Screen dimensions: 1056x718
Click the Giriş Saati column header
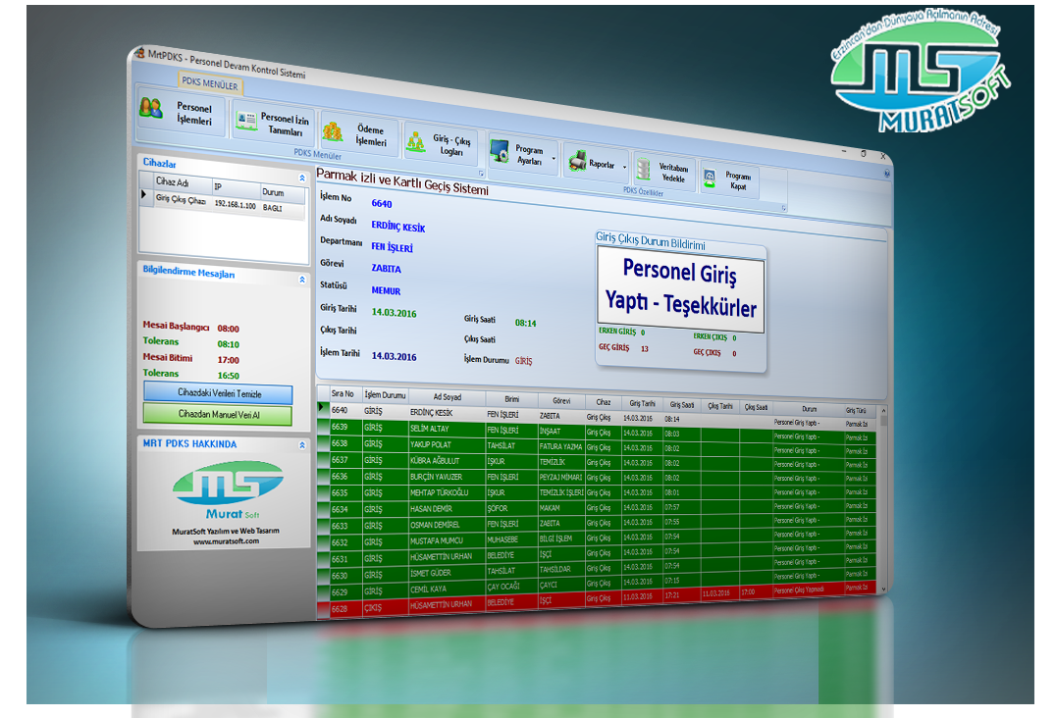point(681,405)
